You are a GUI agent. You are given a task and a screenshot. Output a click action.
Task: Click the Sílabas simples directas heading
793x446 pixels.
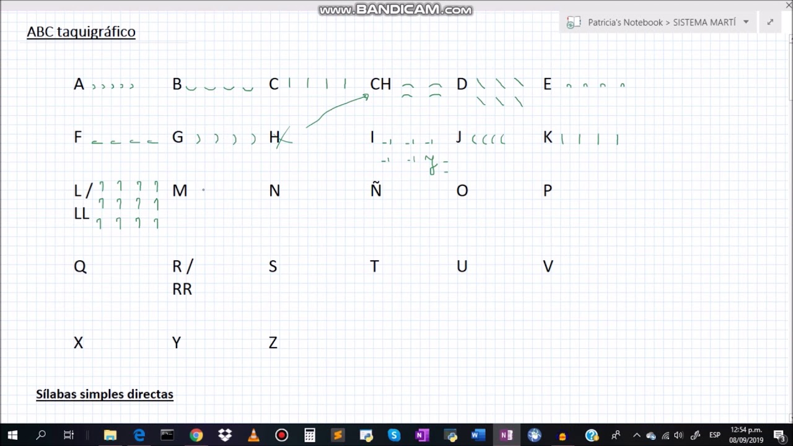tap(105, 394)
